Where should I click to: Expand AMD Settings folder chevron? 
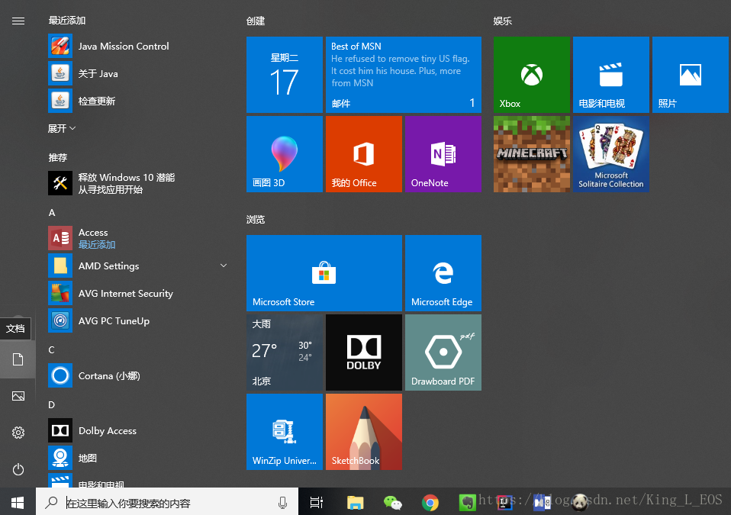[x=224, y=266]
